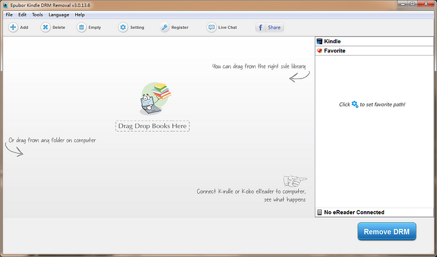Click the Add toolbar label
The height and width of the screenshot is (257, 437).
24,27
